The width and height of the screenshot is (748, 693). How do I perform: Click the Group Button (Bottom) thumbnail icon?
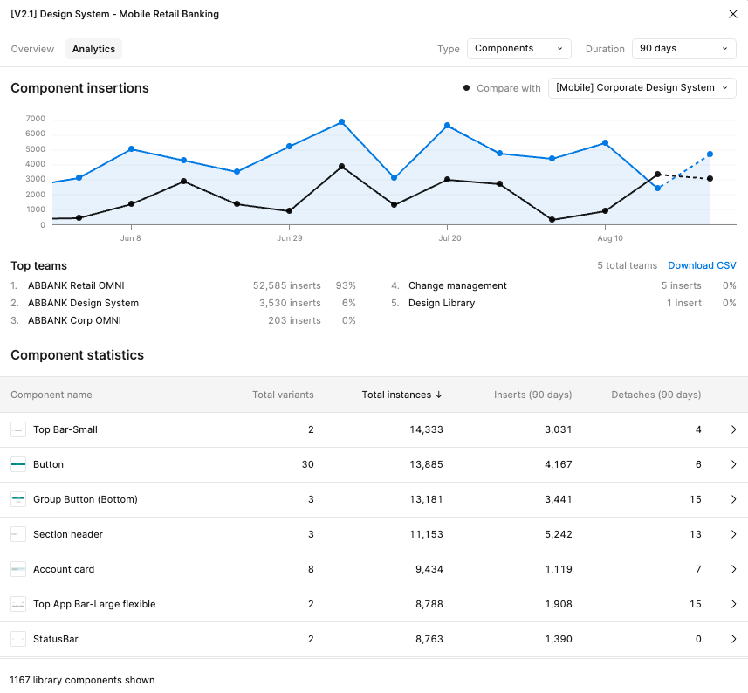18,499
